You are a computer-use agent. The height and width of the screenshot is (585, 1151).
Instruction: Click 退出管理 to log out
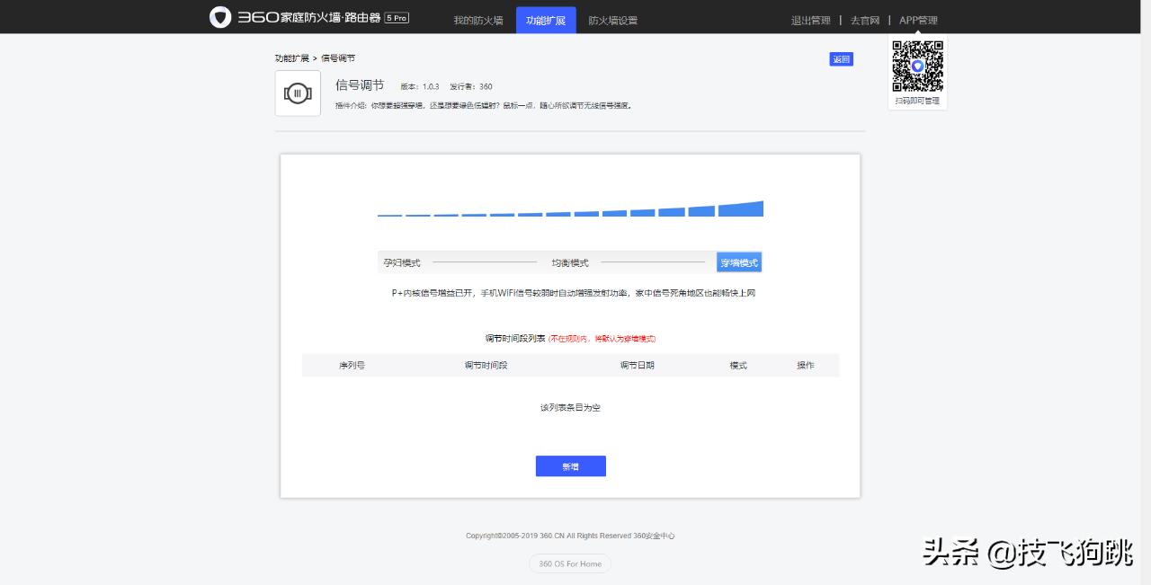click(810, 20)
